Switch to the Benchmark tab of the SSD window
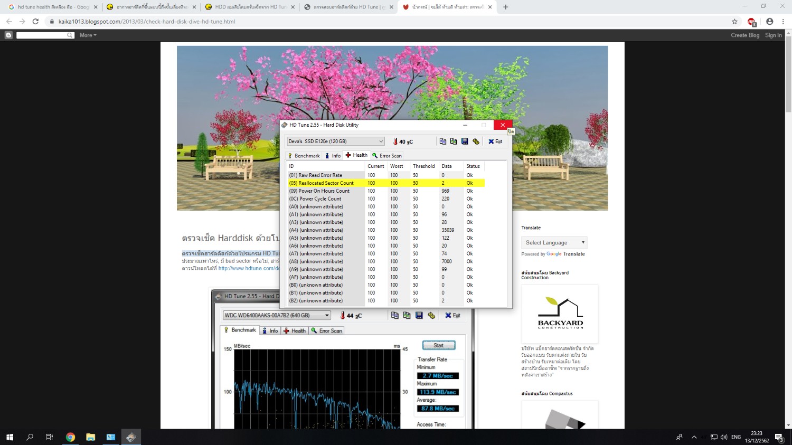The width and height of the screenshot is (792, 445). click(x=304, y=156)
